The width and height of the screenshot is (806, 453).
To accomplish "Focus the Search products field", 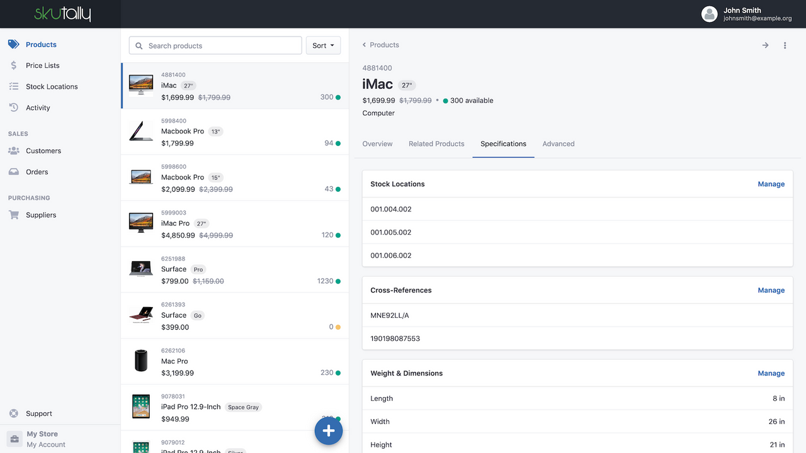I will (x=215, y=45).
